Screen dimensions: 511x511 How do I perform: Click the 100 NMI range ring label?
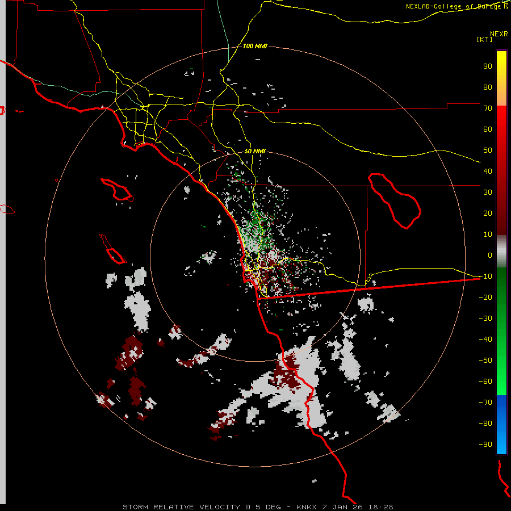coord(255,47)
